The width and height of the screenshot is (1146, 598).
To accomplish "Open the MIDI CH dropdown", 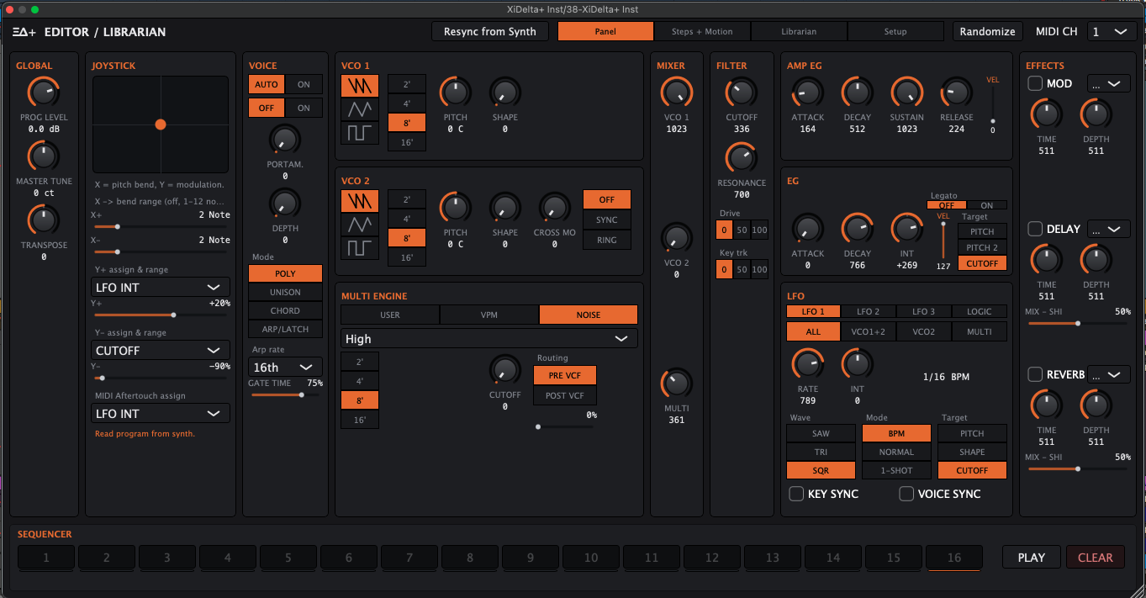I will tap(1110, 31).
